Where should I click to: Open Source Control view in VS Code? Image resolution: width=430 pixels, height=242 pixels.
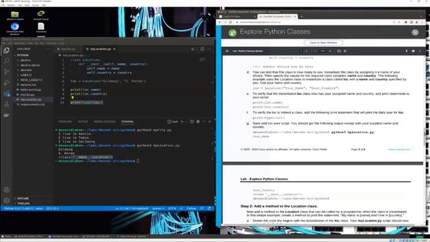pyautogui.click(x=7, y=72)
